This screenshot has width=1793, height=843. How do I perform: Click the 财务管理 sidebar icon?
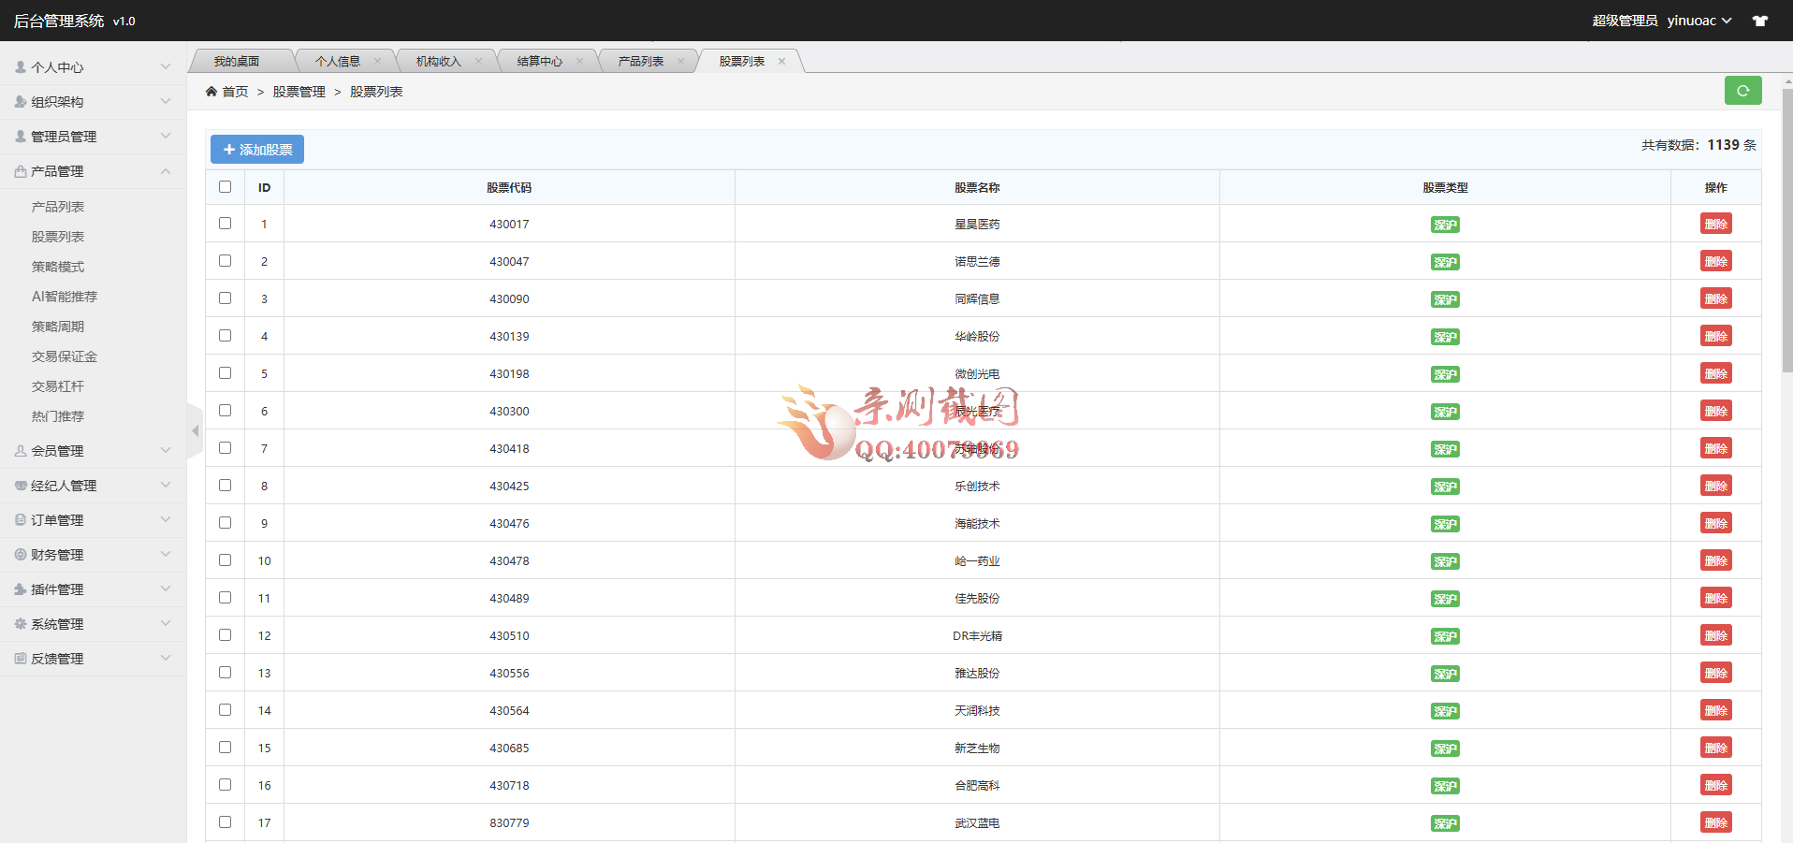click(21, 555)
